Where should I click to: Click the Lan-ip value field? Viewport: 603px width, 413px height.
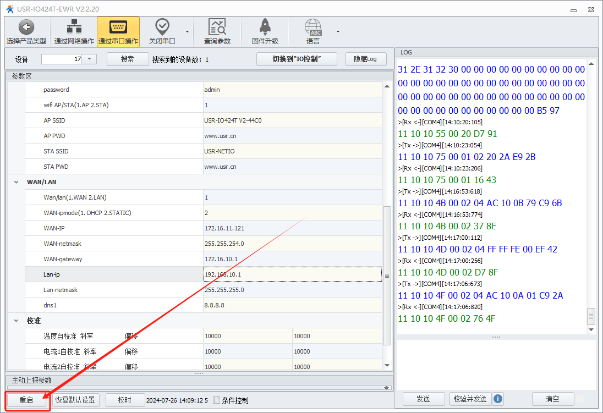coord(292,274)
